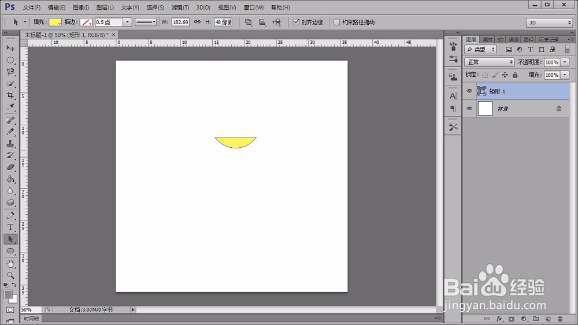Open the 窗口(W) menu
Image resolution: width=578 pixels, height=325 pixels.
[x=254, y=8]
